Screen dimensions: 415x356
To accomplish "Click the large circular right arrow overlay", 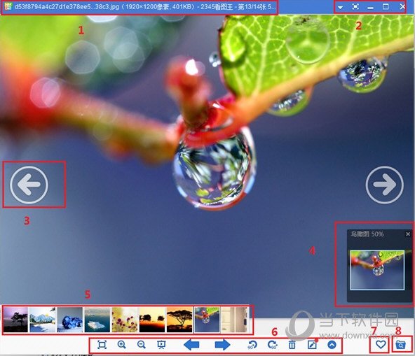I will [x=385, y=185].
